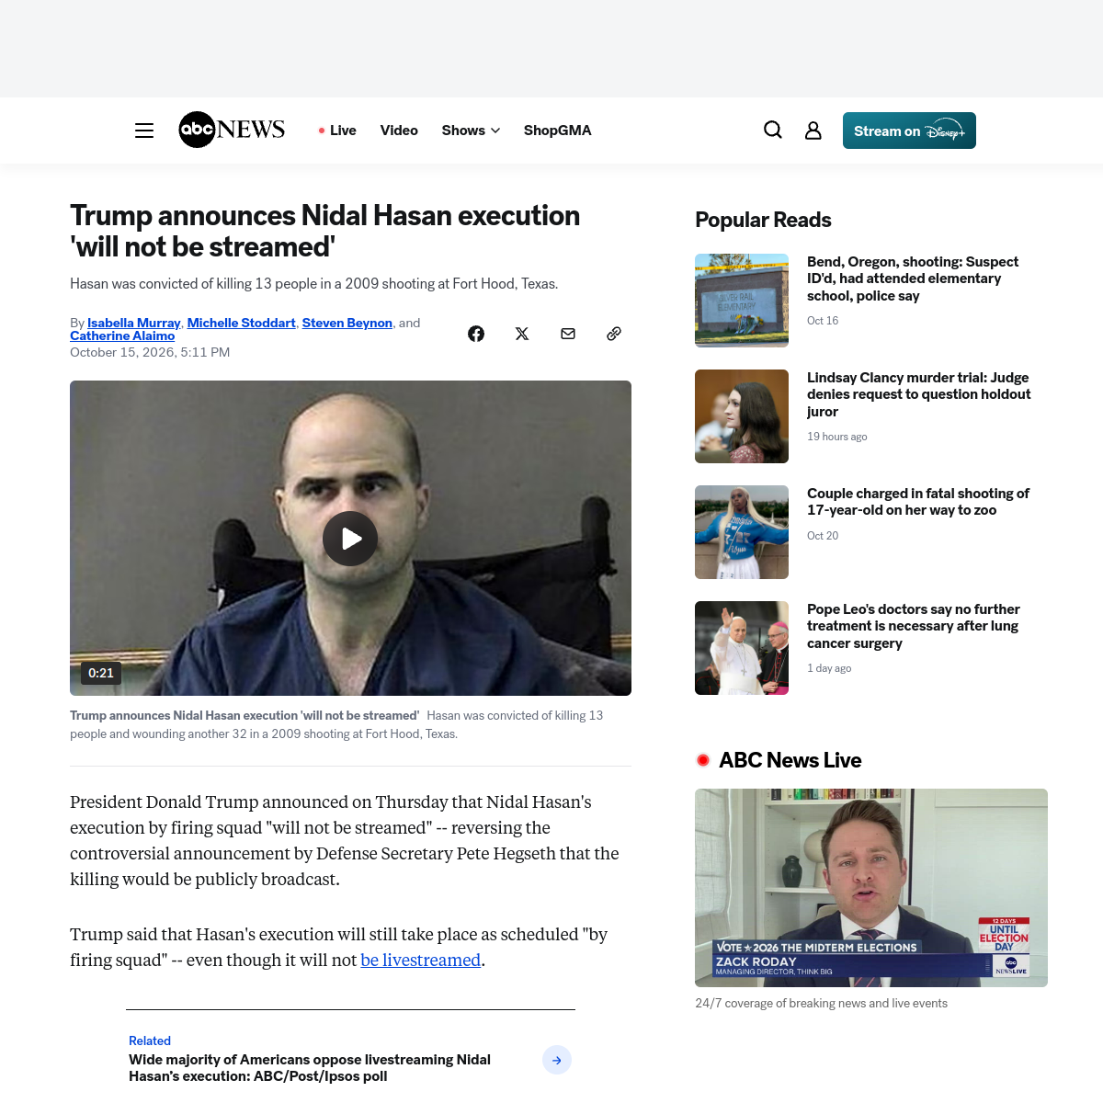Click the 'Popular Reads' heading

[763, 220]
